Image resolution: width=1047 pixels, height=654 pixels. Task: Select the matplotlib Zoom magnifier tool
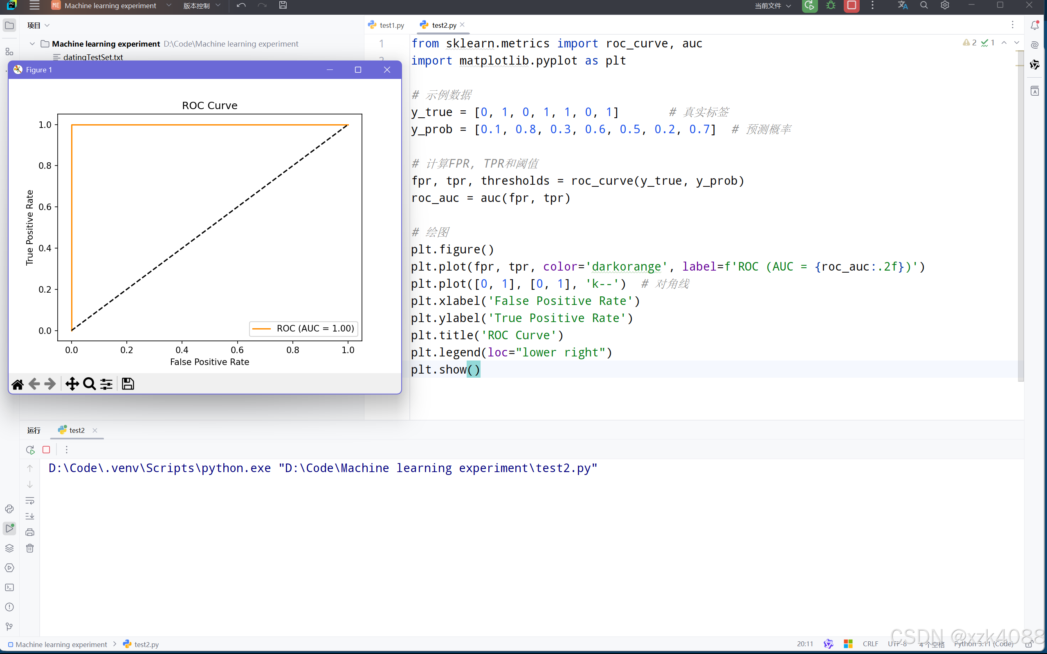89,384
